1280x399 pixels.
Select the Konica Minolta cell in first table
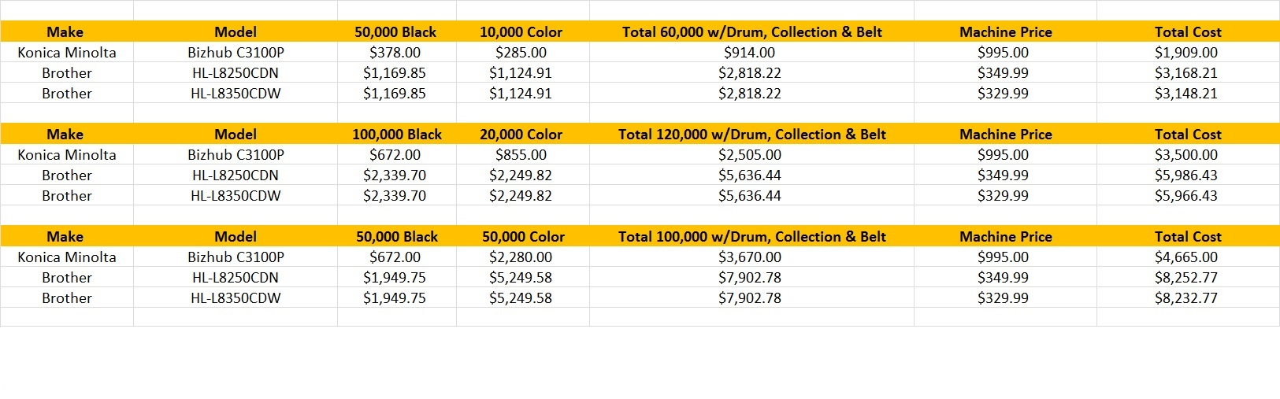click(67, 53)
